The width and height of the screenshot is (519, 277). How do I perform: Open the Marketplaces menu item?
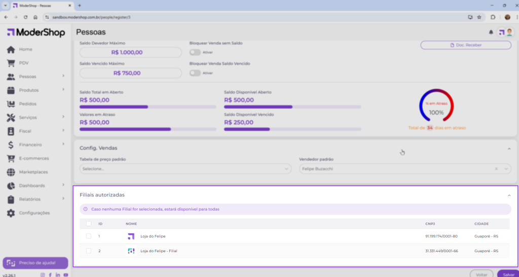pyautogui.click(x=33, y=172)
